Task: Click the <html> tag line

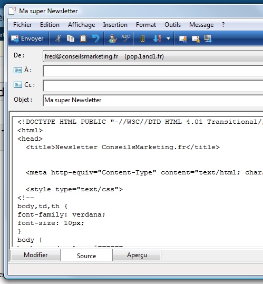Action: [30, 130]
